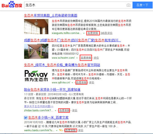Click the V3 credibility badge icon
The height and width of the screenshot is (134, 153).
61,130
